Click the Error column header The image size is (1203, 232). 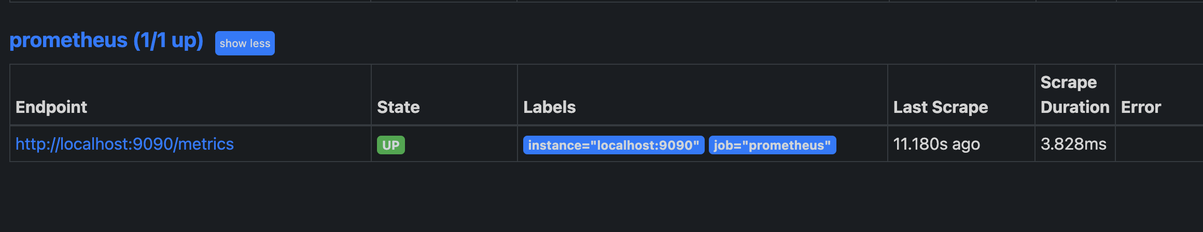pos(1141,107)
